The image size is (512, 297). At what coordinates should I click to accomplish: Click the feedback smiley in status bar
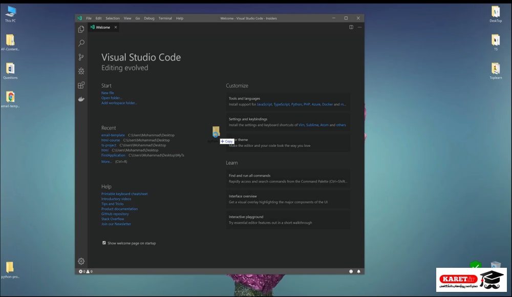[351, 271]
